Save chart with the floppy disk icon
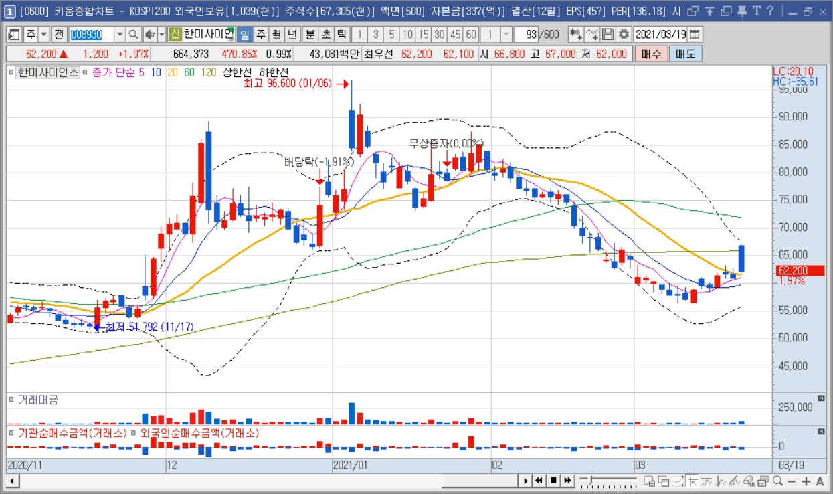833x494 pixels. pyautogui.click(x=608, y=35)
